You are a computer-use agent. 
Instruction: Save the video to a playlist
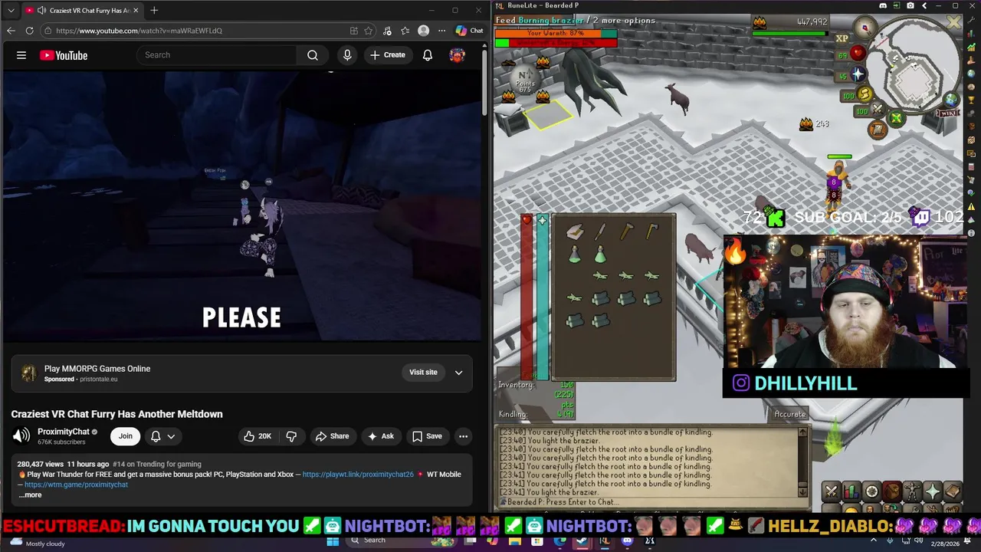427,436
